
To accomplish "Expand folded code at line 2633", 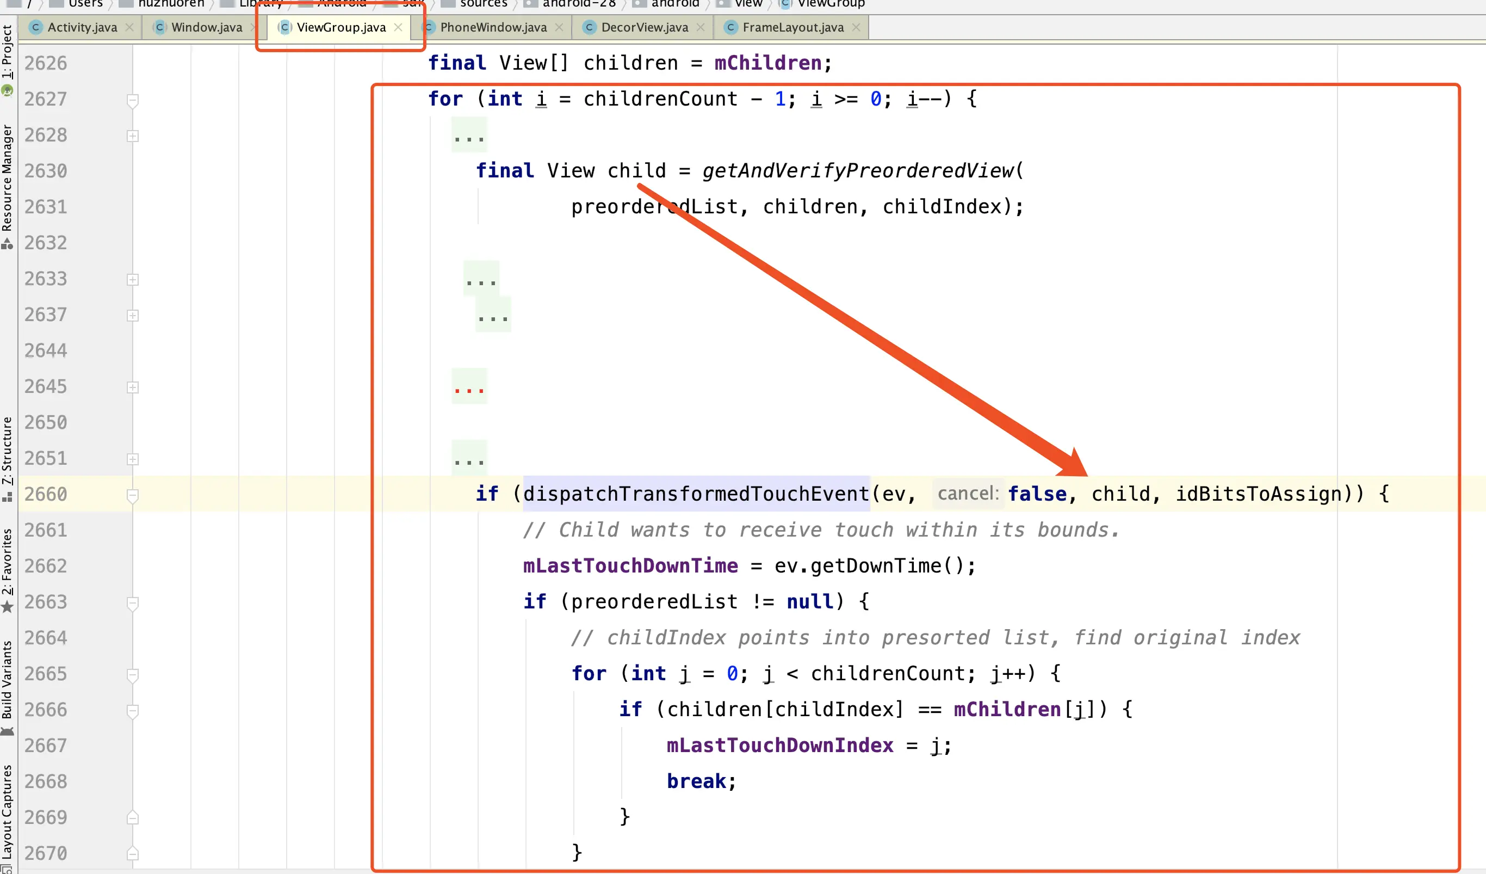I will (x=133, y=279).
